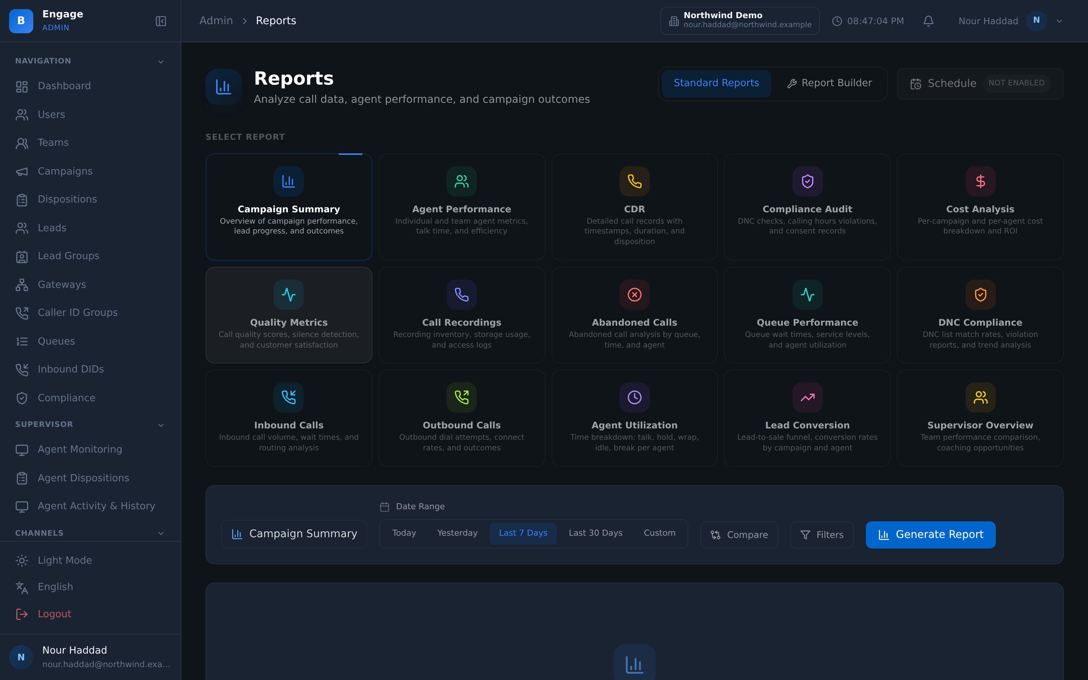
Task: Click the Abandoned Calls X icon
Action: pyautogui.click(x=634, y=295)
